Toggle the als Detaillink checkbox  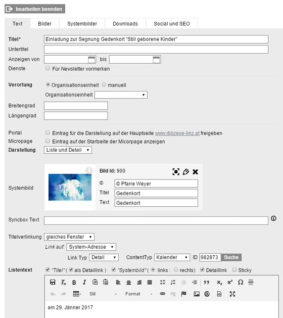[71, 269]
